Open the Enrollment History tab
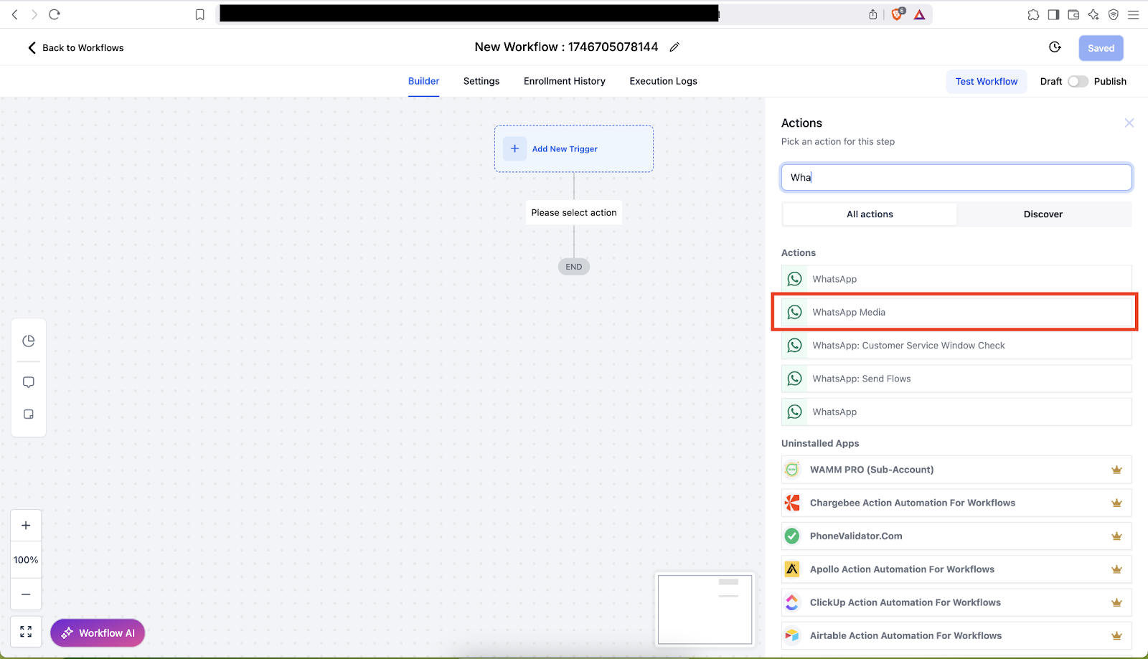The height and width of the screenshot is (659, 1148). pos(565,81)
